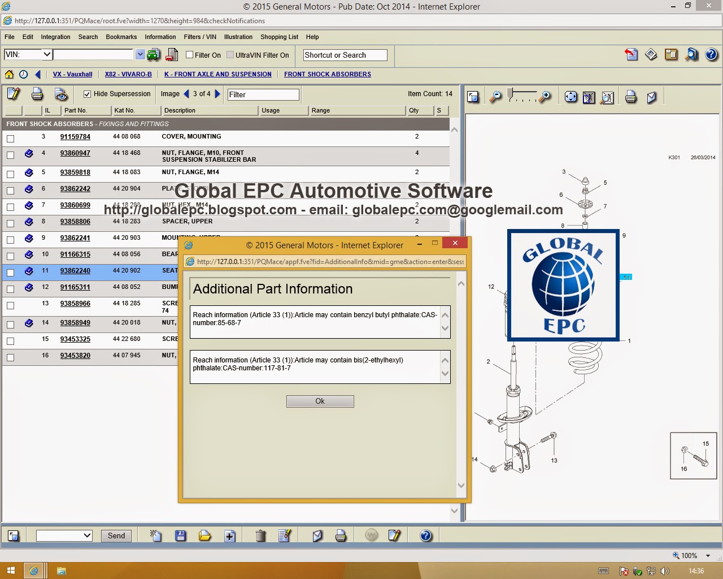Go to the previous image arrow
723x579 pixels.
coord(186,94)
